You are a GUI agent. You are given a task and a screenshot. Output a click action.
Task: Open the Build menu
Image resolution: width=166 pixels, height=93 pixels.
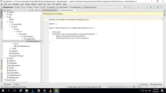(x=40, y=4)
